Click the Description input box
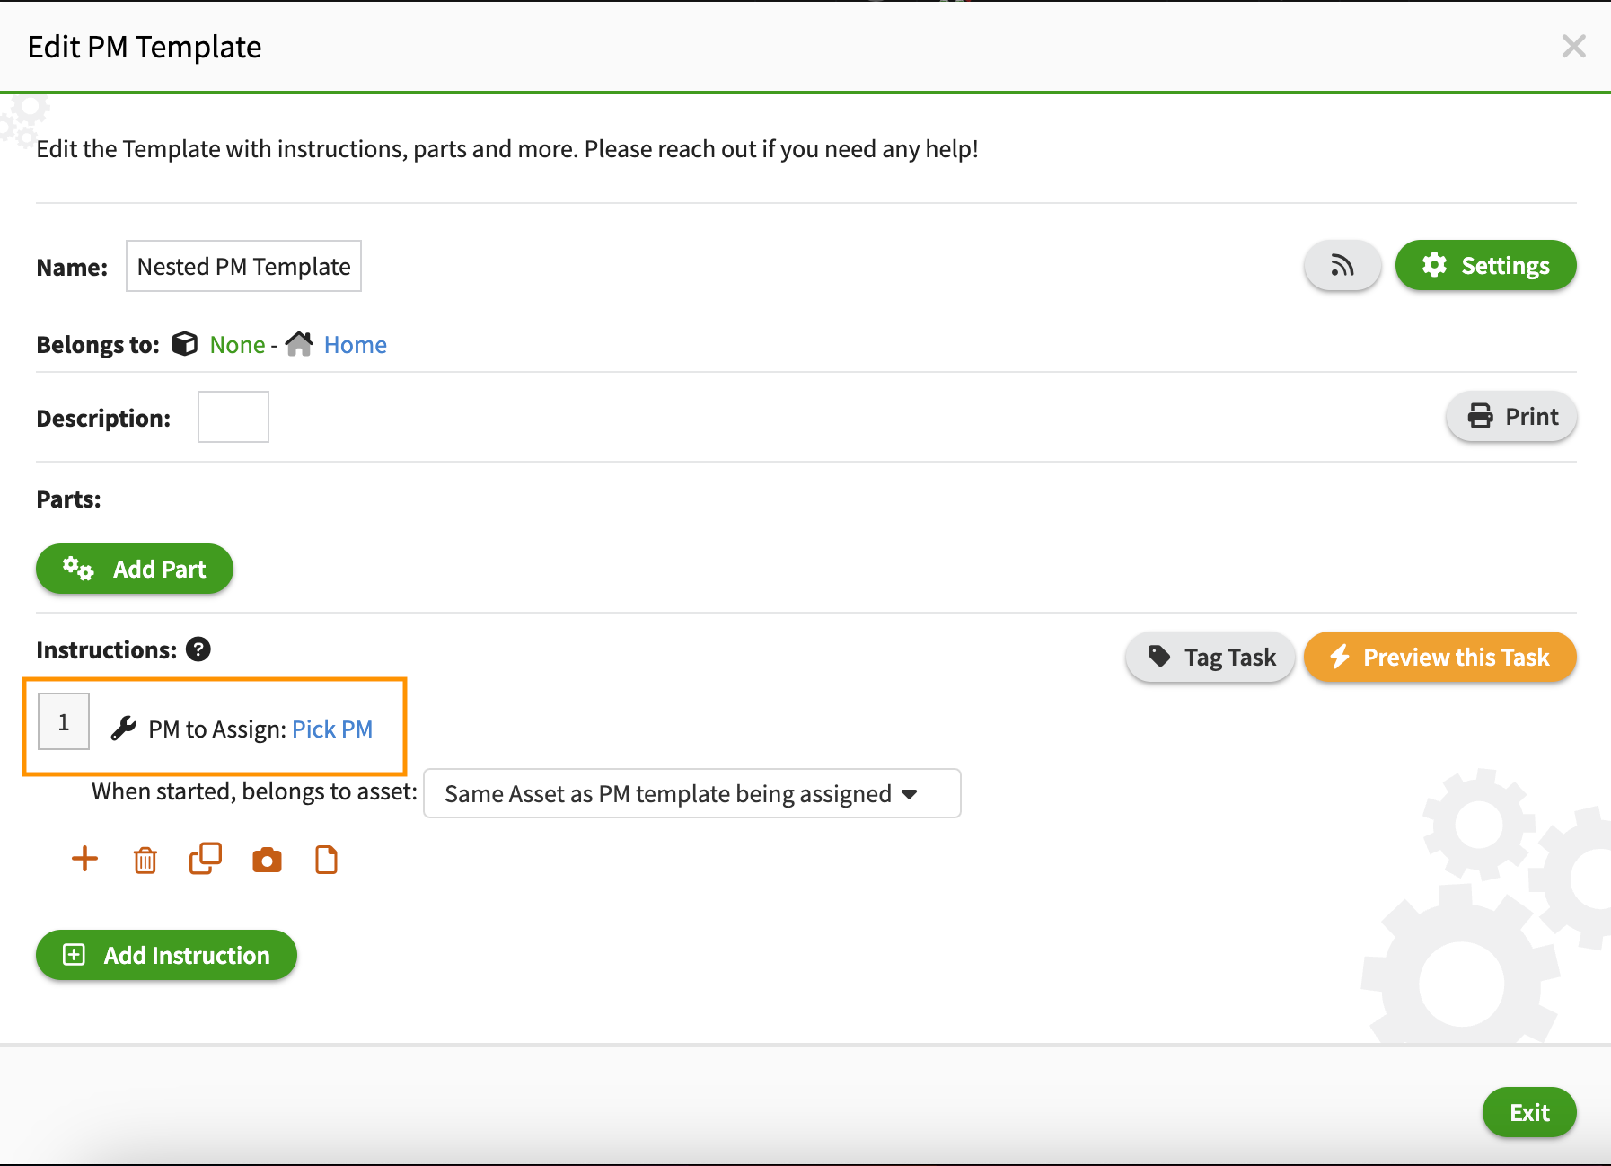The width and height of the screenshot is (1611, 1166). tap(233, 416)
